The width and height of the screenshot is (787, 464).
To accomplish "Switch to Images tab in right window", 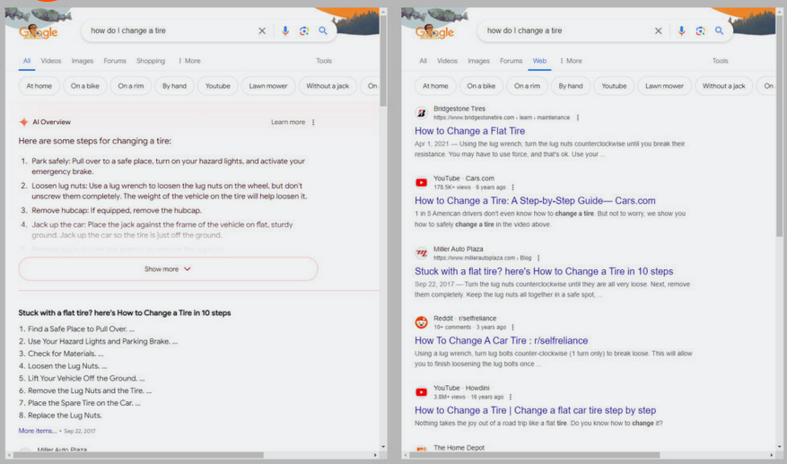I will [479, 61].
